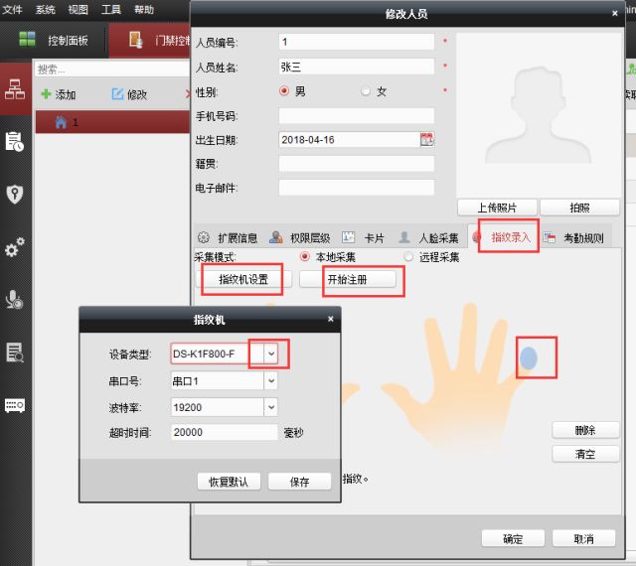Viewport: 636px width, 566px height.
Task: Click the green plus 添加 icon
Action: click(46, 94)
